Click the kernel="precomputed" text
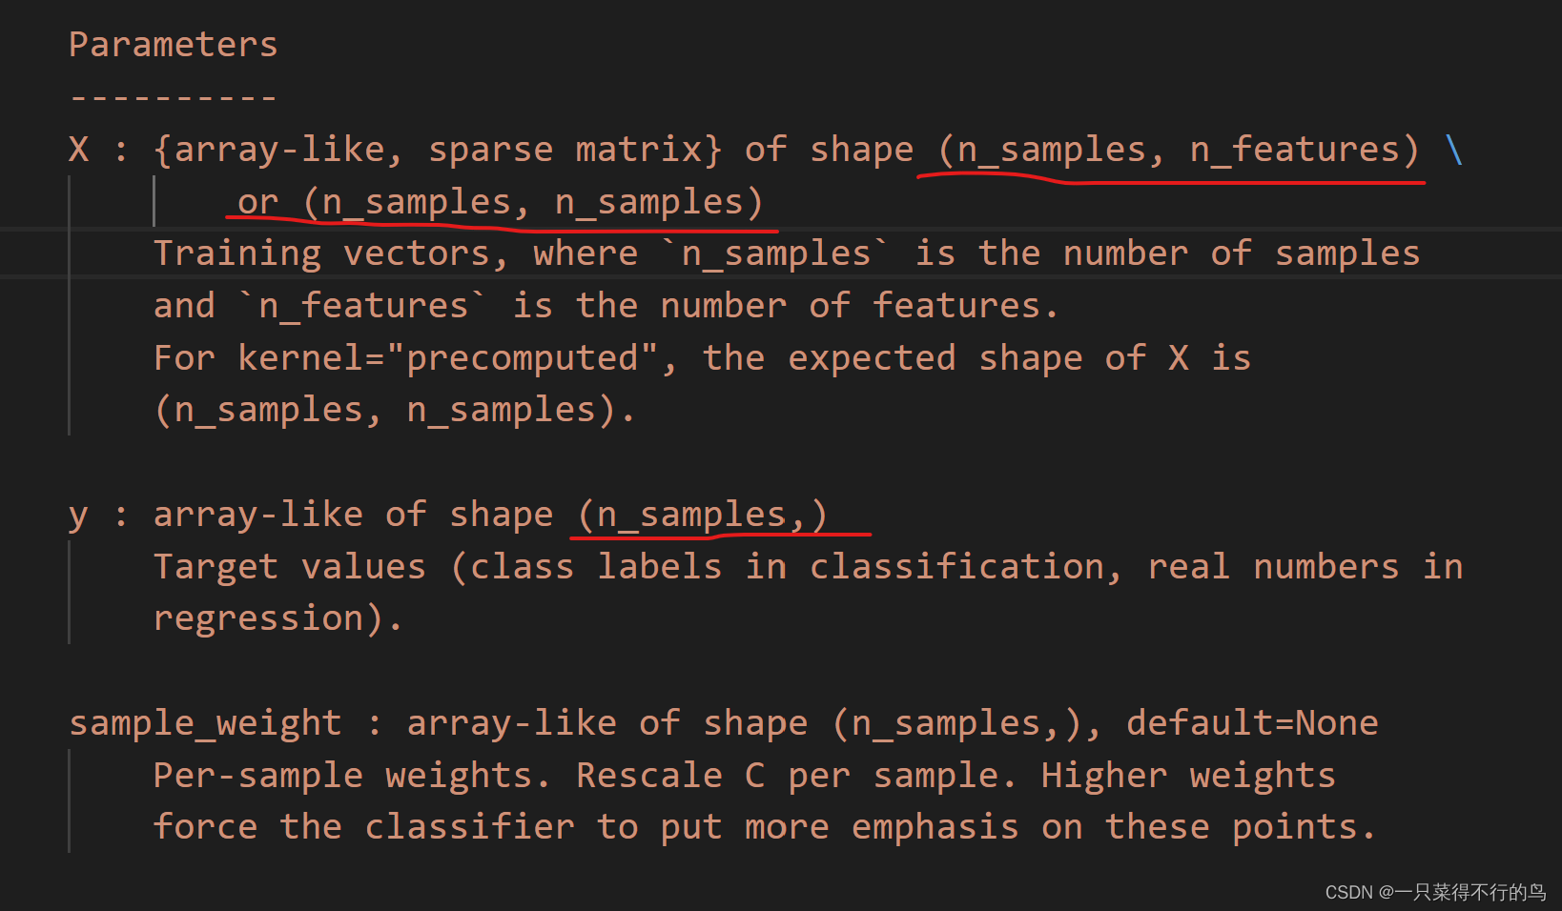The width and height of the screenshot is (1562, 911). pos(447,358)
